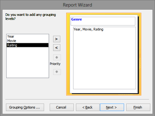The image size is (155, 116).
Task: Select Movie in the field list
Action: [x=27, y=41]
